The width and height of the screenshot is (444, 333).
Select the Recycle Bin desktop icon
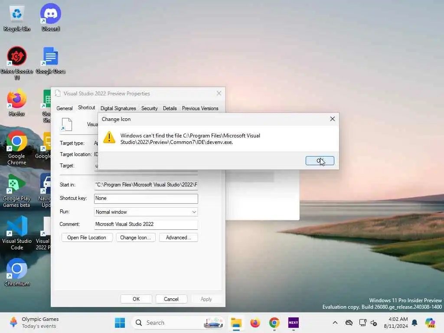coord(17,17)
